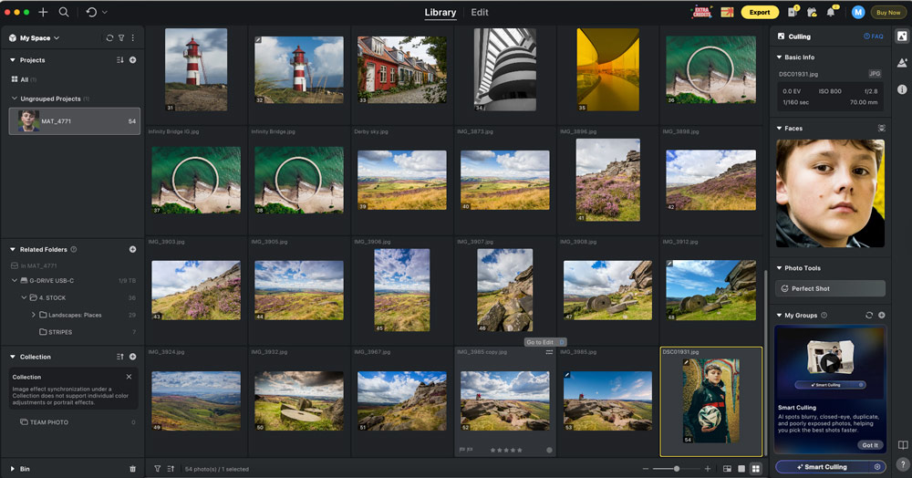Screen dimensions: 912x478
Task: Click the face detection icon in Faces header
Action: [882, 128]
